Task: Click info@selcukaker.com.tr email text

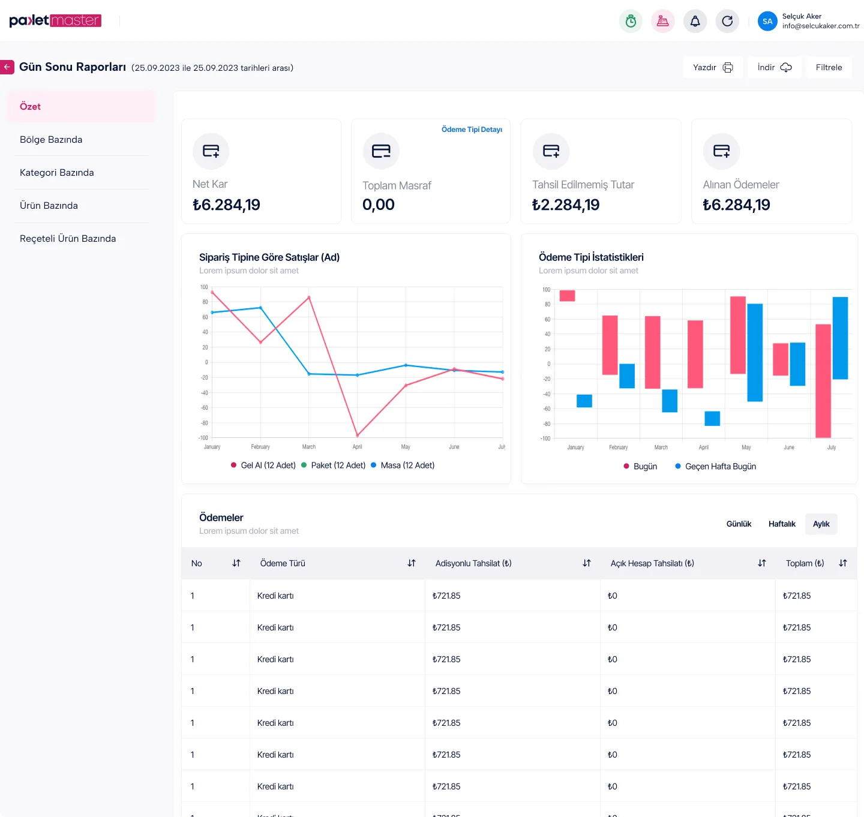Action: coord(821,26)
